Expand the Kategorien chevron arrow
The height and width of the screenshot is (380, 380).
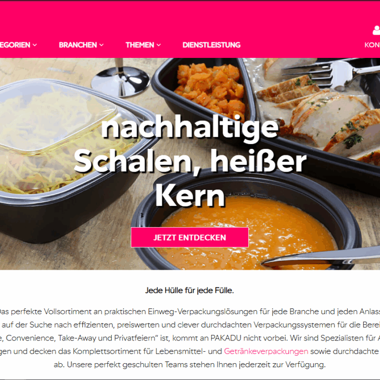tap(35, 45)
